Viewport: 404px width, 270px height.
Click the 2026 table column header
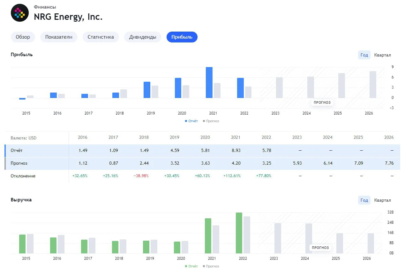tap(389, 138)
